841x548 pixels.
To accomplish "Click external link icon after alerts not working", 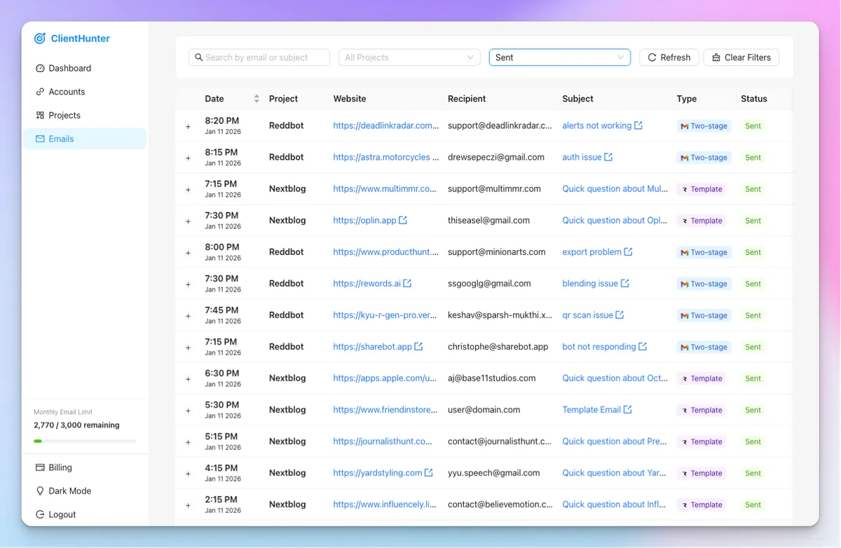I will point(638,125).
